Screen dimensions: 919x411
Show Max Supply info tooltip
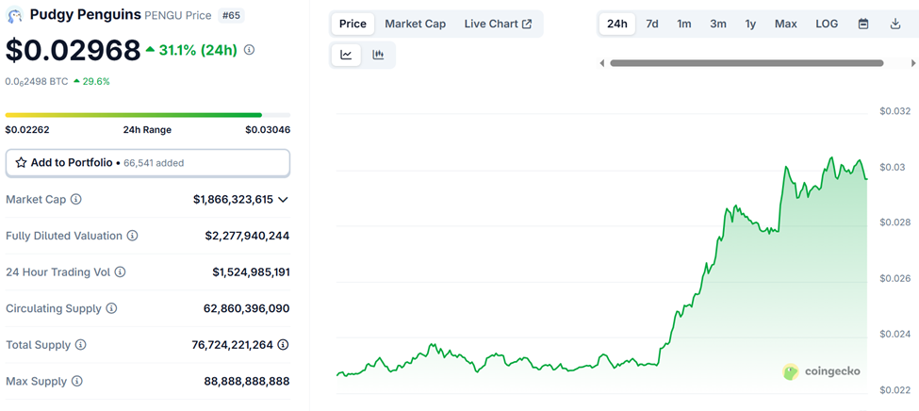pyautogui.click(x=76, y=381)
